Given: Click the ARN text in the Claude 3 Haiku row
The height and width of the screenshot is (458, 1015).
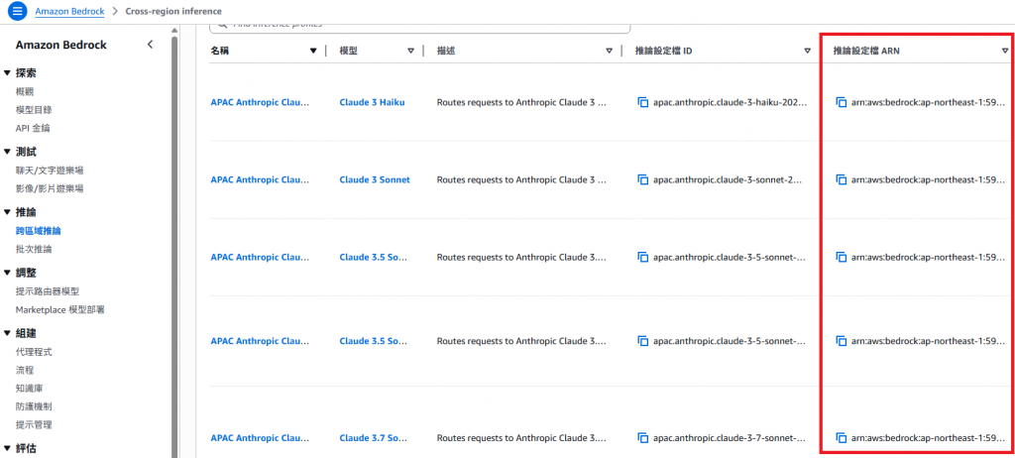Looking at the screenshot, I should [928, 102].
